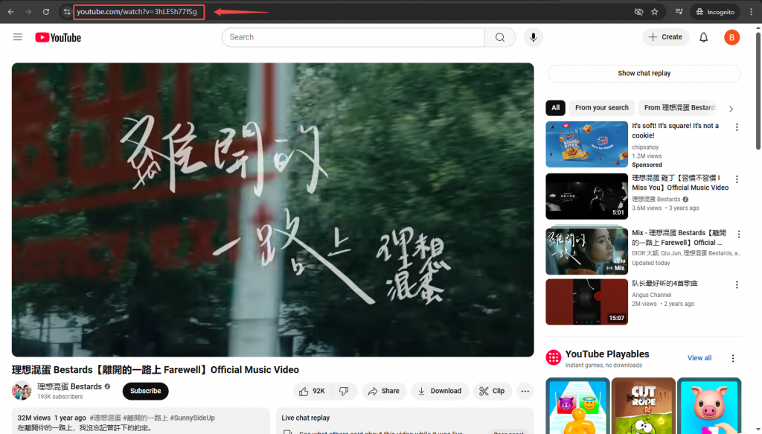Share the video

pos(384,391)
